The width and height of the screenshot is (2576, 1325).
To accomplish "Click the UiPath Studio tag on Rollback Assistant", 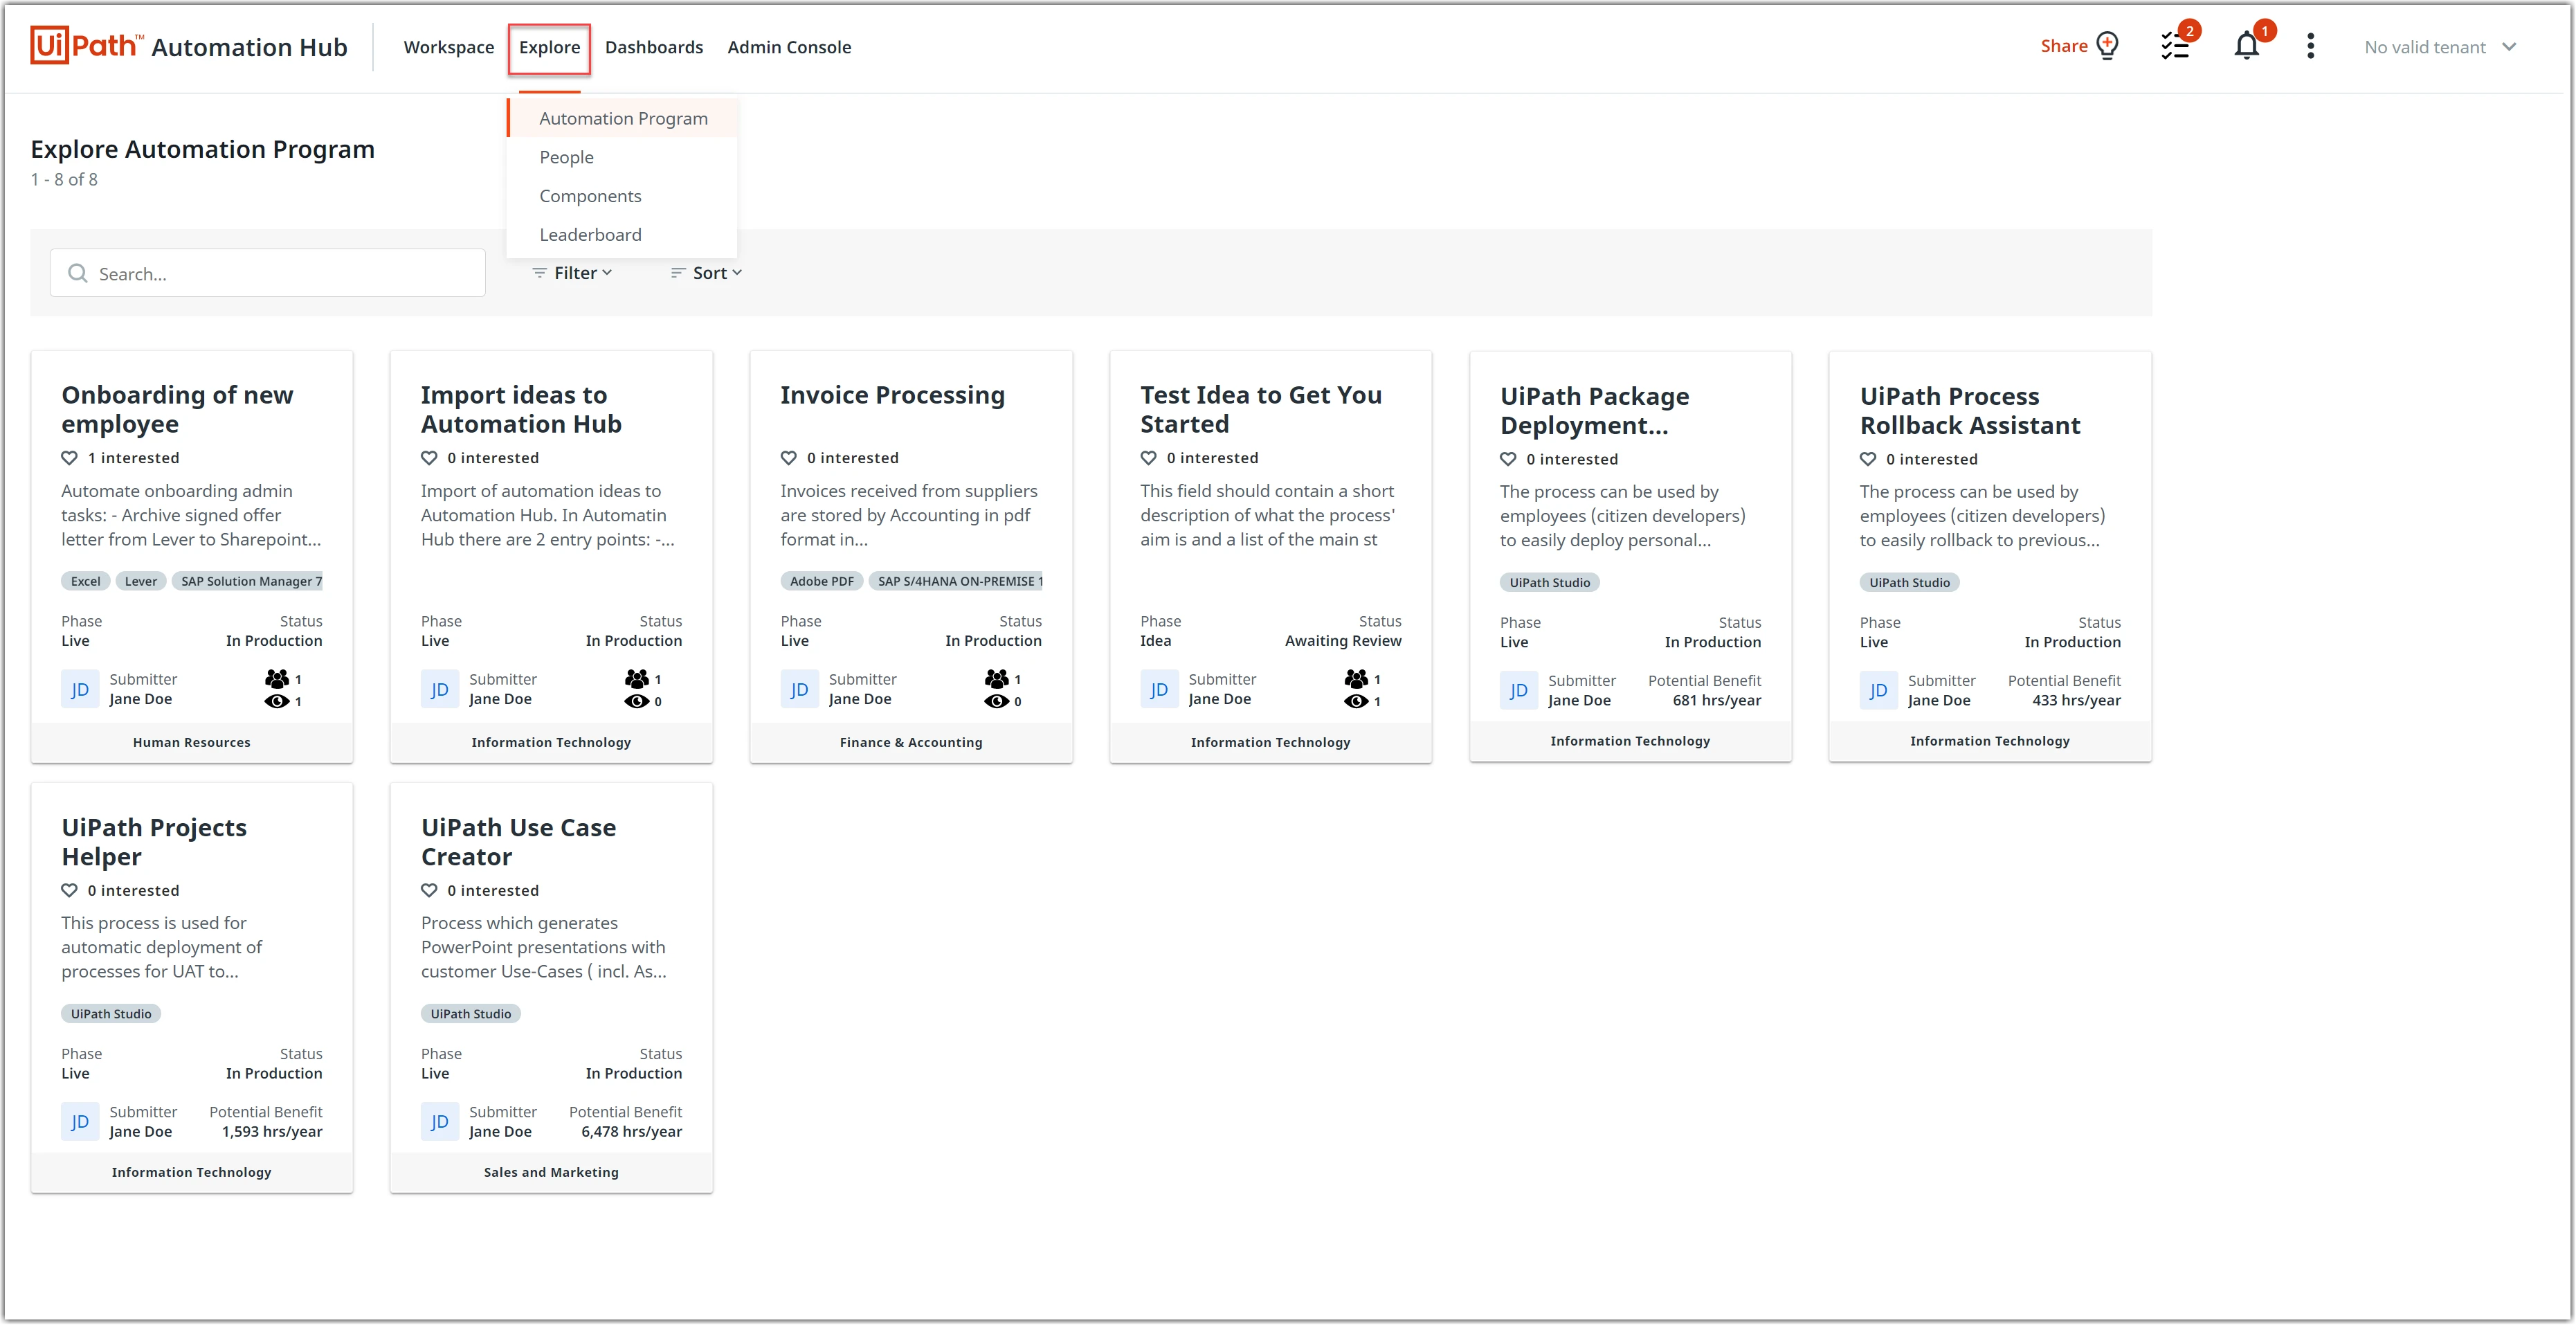I will (x=1908, y=583).
